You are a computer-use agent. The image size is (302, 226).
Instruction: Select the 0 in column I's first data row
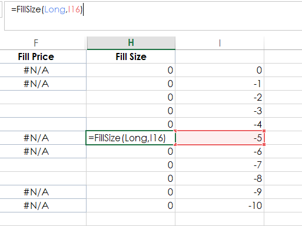(x=220, y=70)
